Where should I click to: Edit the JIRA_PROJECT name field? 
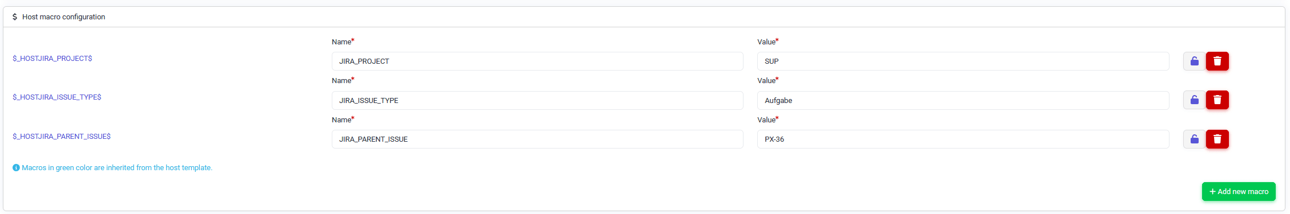[x=537, y=61]
